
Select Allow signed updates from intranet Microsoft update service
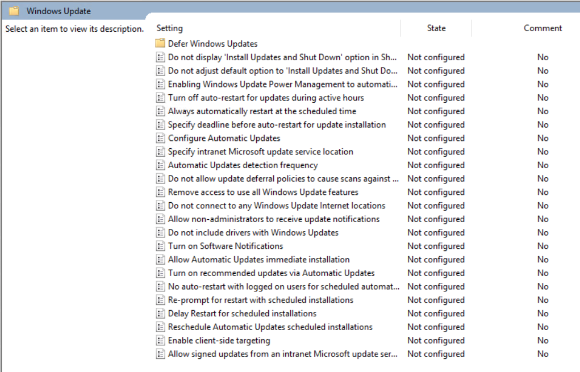click(x=282, y=354)
